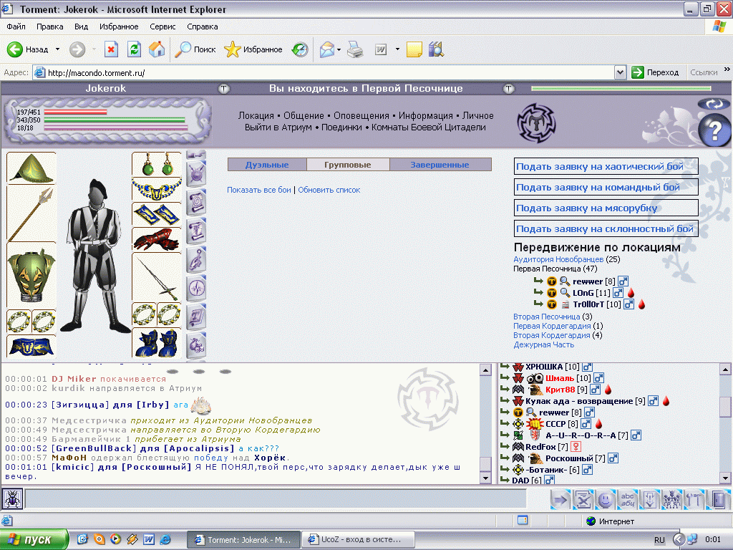Click the red gloves equipment slot

coord(157,240)
